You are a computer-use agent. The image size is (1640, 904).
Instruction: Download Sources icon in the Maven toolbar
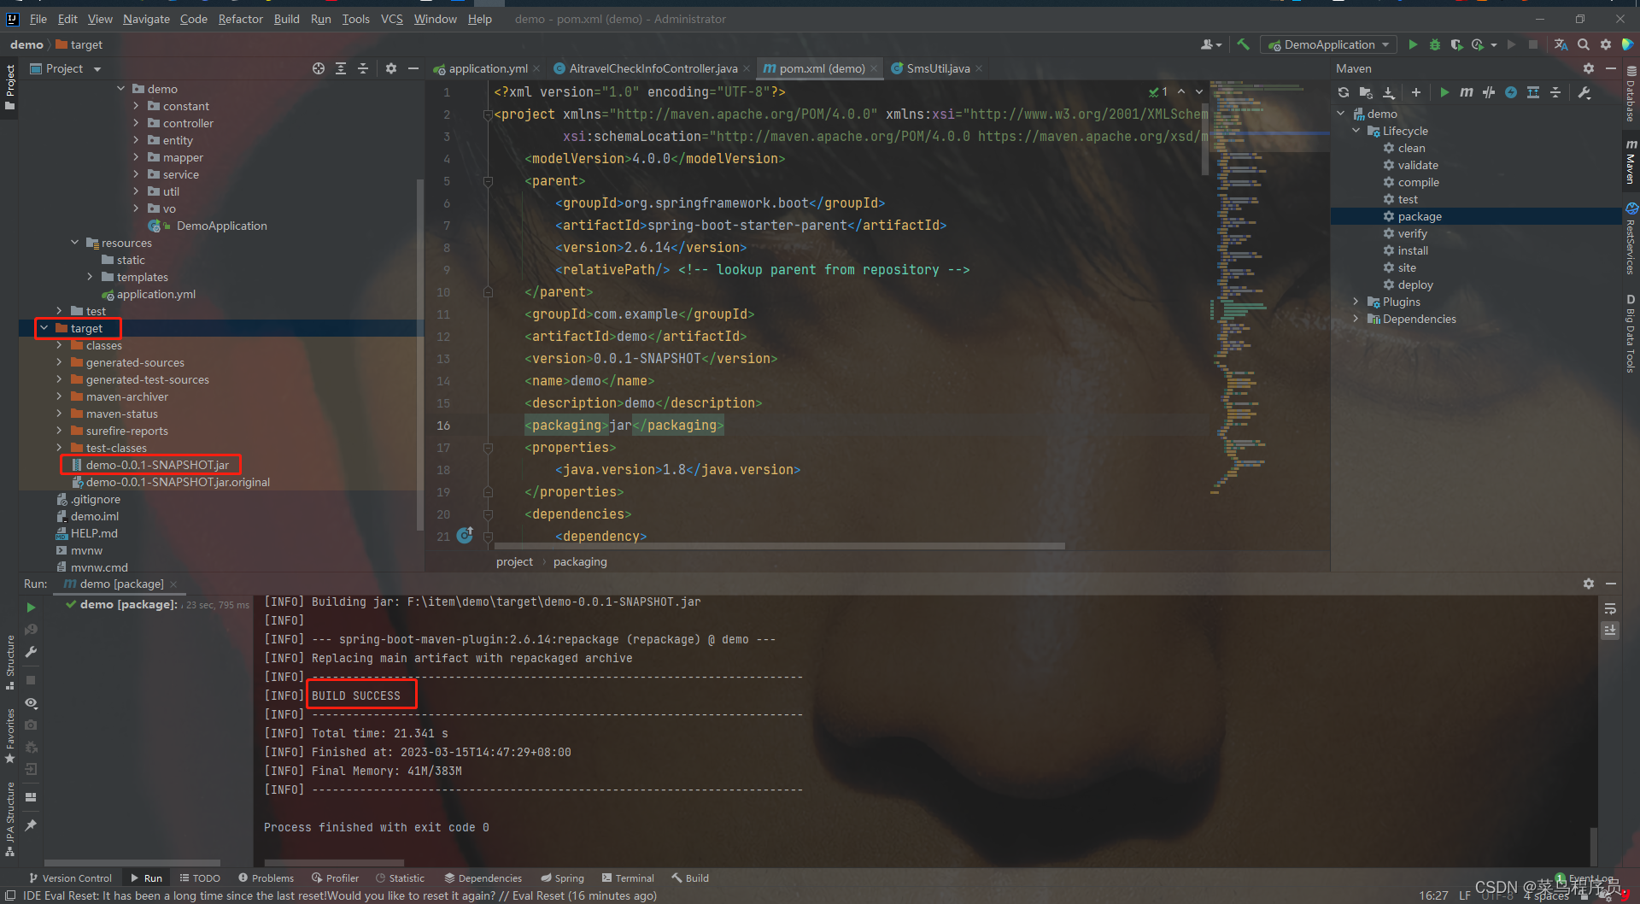[x=1389, y=92]
